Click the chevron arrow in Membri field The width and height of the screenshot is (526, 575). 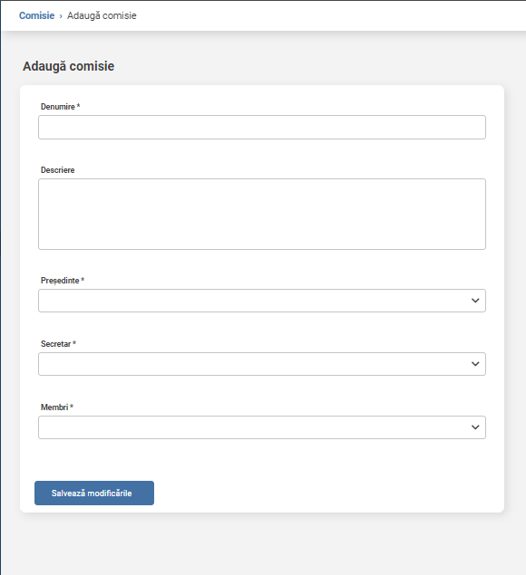[x=475, y=427]
